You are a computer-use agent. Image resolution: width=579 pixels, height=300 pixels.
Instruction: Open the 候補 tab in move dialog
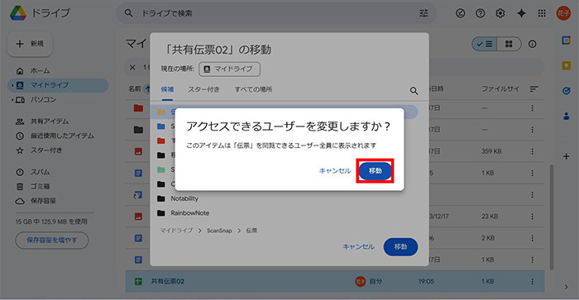[167, 89]
